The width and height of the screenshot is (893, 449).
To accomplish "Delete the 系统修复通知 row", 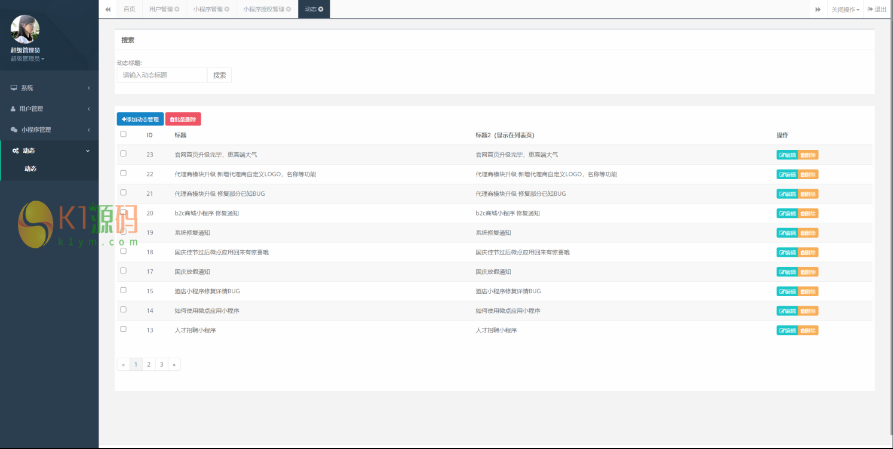I will pyautogui.click(x=808, y=233).
